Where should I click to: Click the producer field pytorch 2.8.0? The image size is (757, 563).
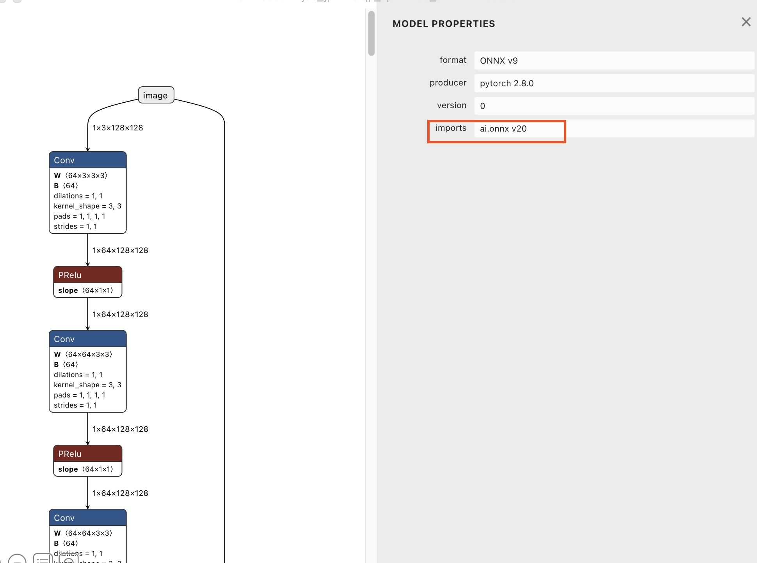[614, 83]
